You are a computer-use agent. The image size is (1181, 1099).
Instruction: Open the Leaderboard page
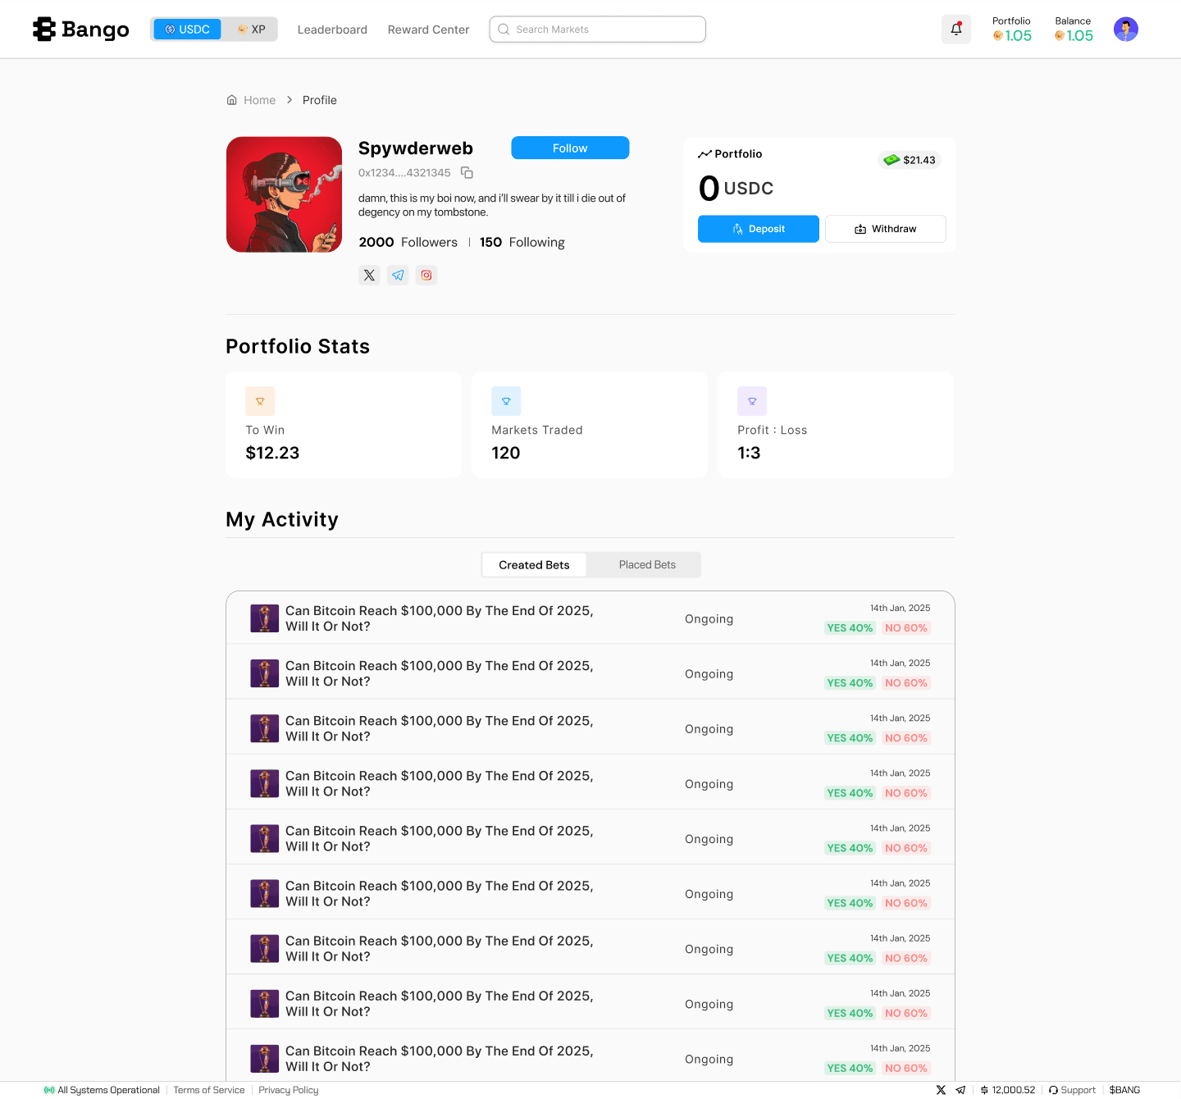tap(331, 29)
